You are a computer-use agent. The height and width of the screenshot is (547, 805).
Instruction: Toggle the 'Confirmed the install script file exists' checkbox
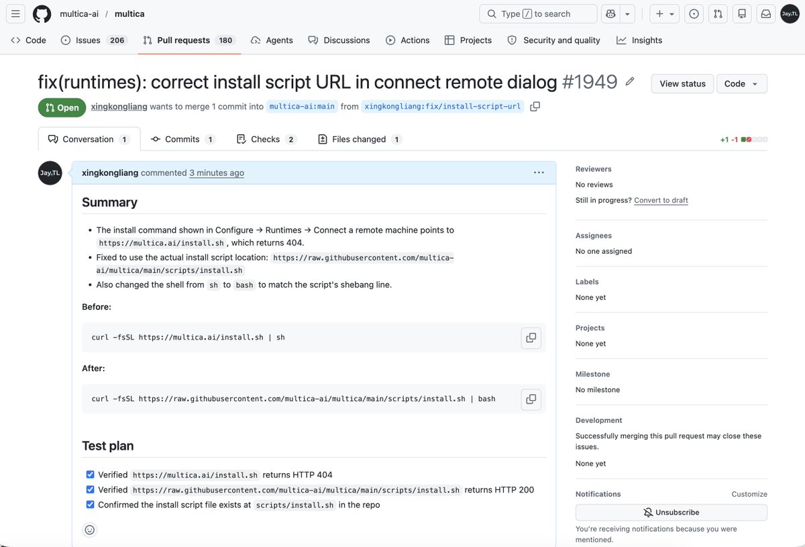(x=91, y=505)
